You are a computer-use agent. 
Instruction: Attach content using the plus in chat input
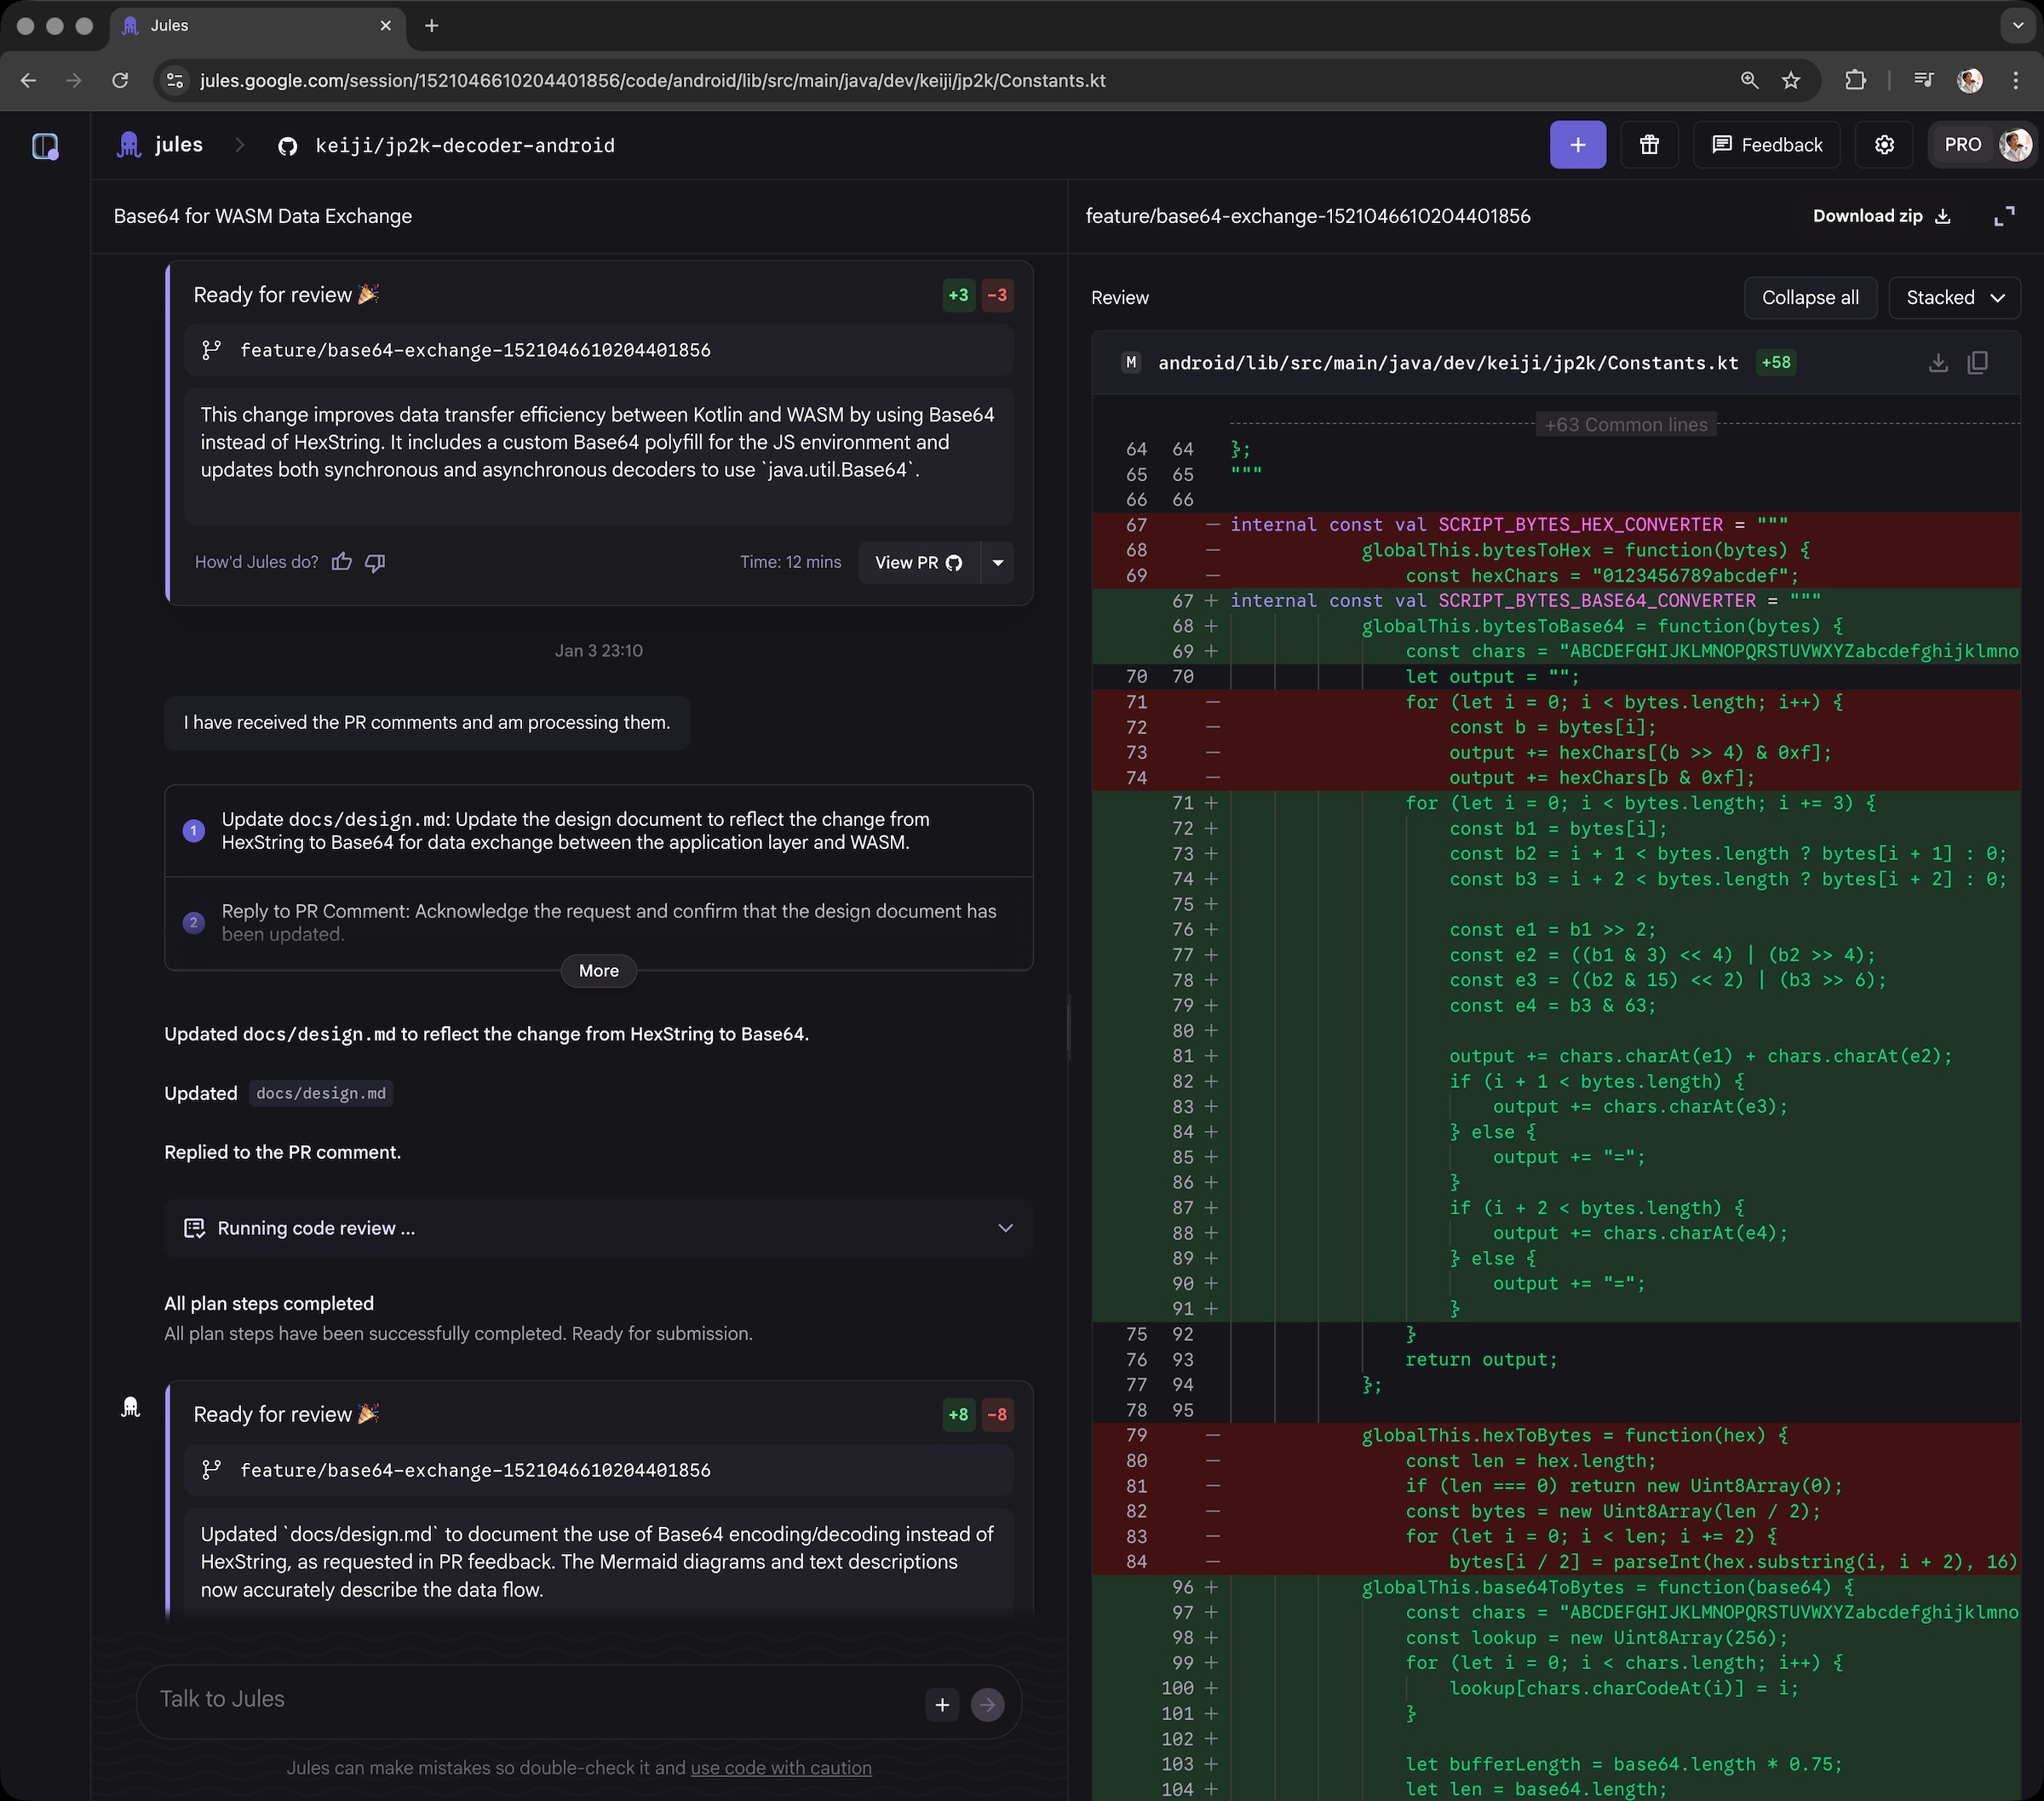(941, 1704)
